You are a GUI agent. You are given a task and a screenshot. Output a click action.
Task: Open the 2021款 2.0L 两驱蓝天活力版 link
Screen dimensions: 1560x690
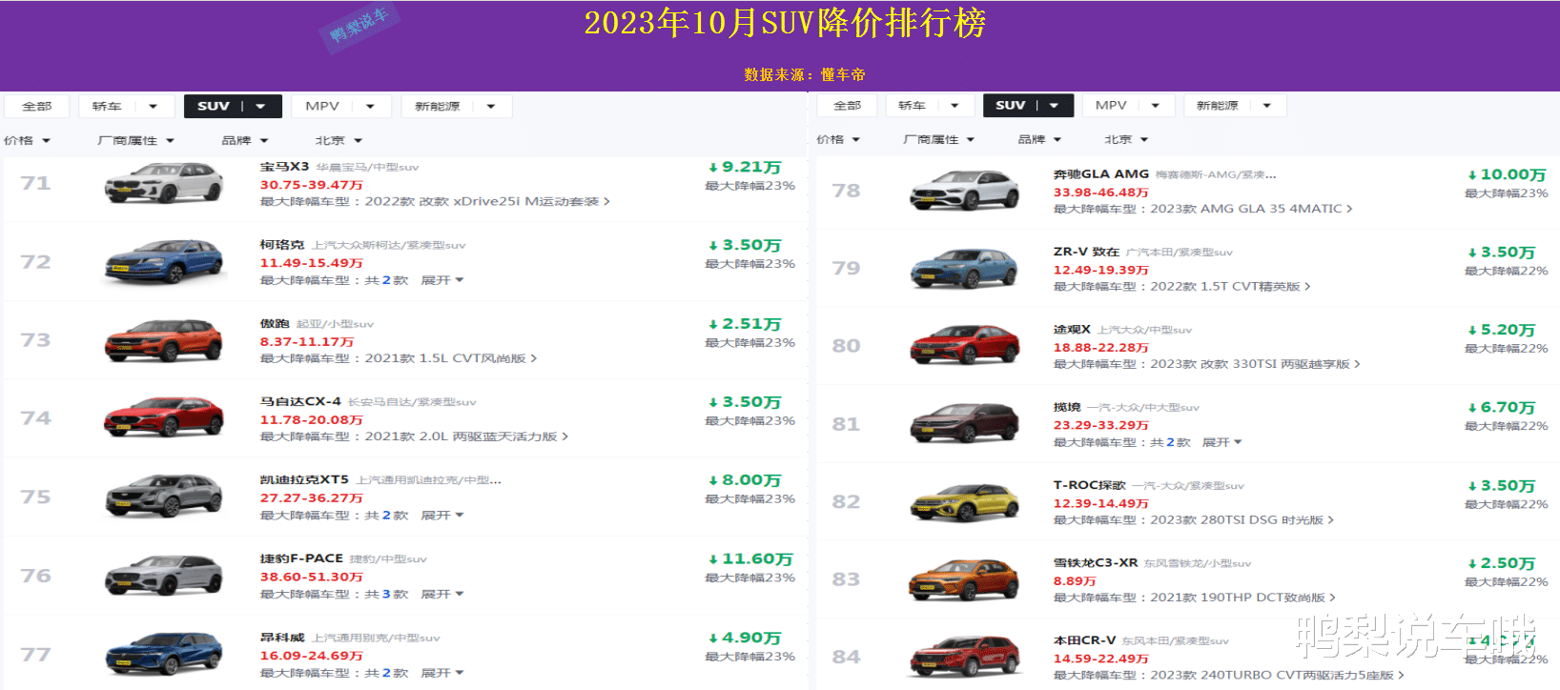[466, 436]
